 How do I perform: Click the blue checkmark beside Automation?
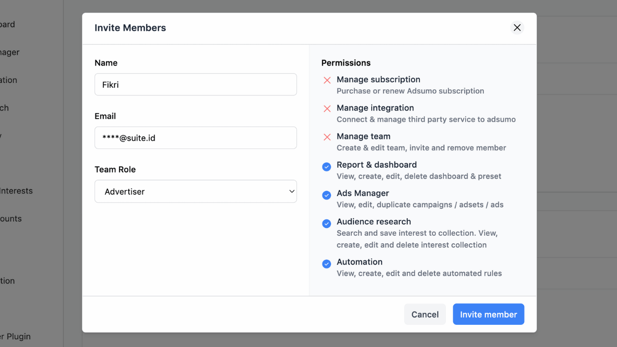tap(326, 264)
